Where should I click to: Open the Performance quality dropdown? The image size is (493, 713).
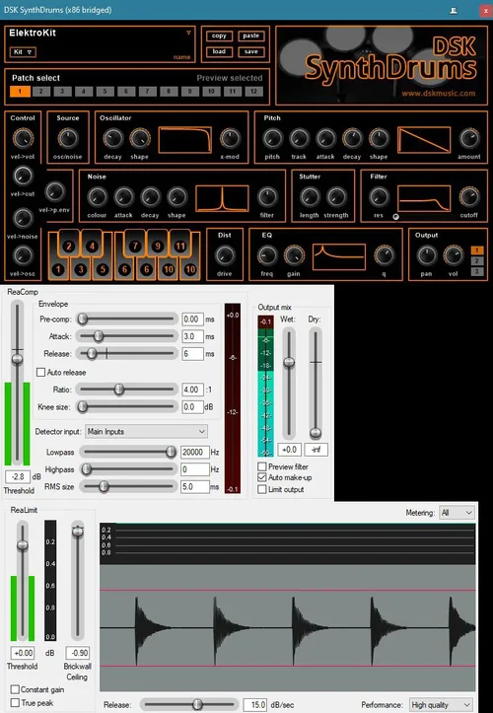(x=441, y=705)
